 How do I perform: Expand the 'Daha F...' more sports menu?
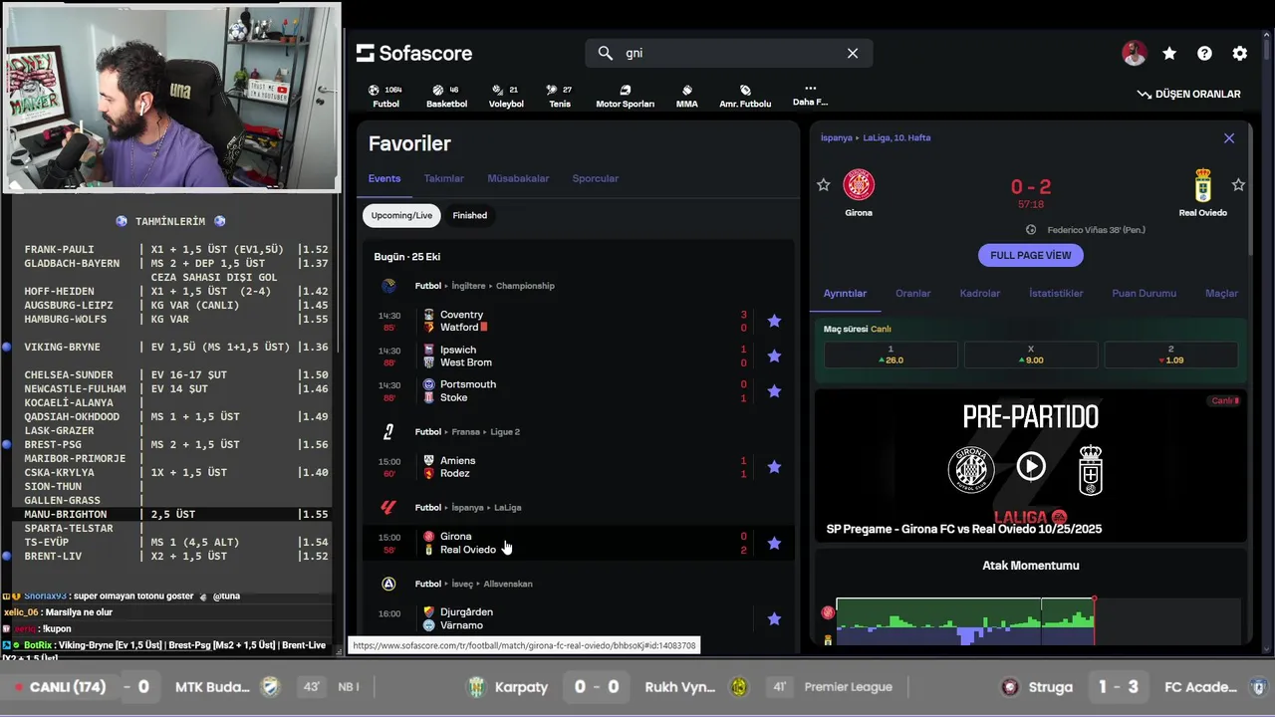[x=810, y=96]
